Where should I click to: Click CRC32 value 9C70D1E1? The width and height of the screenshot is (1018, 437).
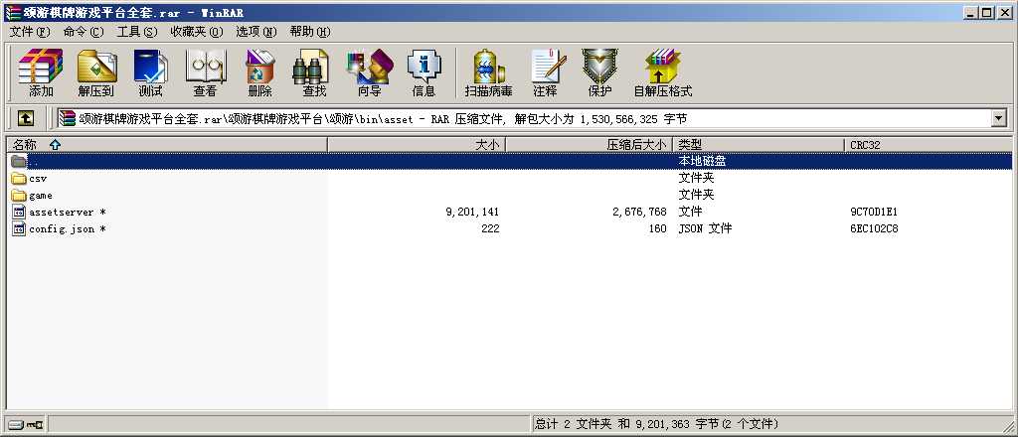(874, 212)
